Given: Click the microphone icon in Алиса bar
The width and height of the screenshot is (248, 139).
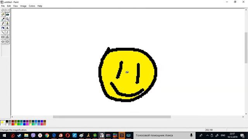Looking at the screenshot, I should (x=191, y=136).
